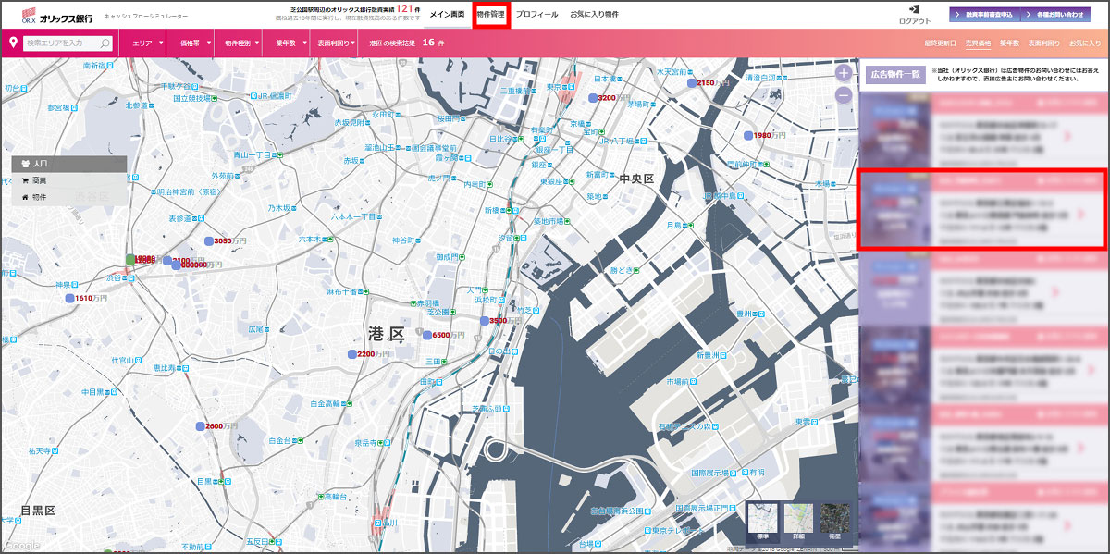Open the 築年数 filter dropdown

(x=288, y=43)
